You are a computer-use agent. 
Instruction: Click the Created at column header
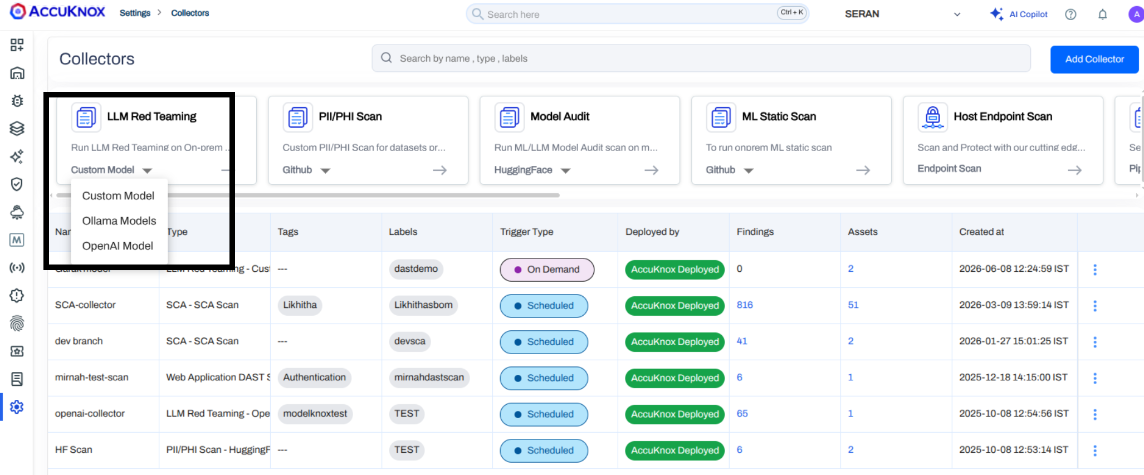(981, 232)
